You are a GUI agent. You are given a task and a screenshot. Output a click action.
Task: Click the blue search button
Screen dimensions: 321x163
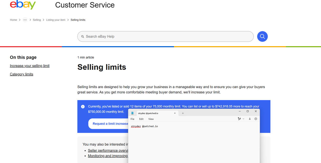[x=262, y=36]
